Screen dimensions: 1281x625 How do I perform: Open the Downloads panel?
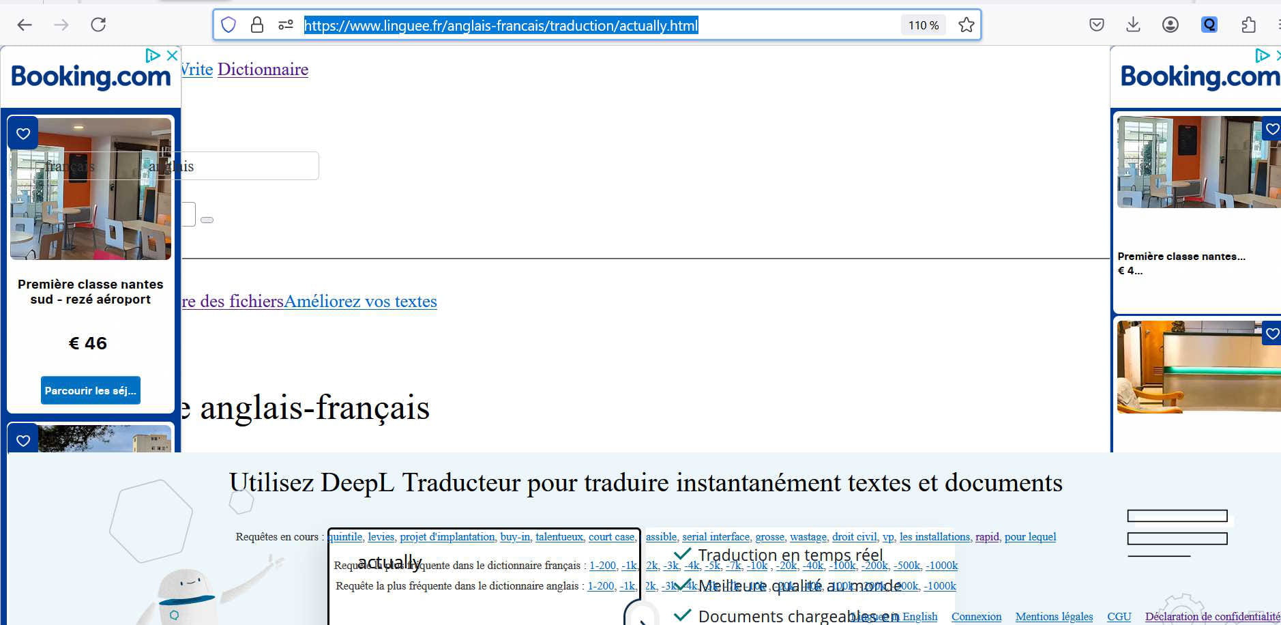(x=1133, y=25)
